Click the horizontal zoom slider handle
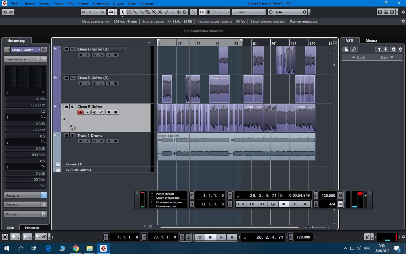 coord(312,227)
